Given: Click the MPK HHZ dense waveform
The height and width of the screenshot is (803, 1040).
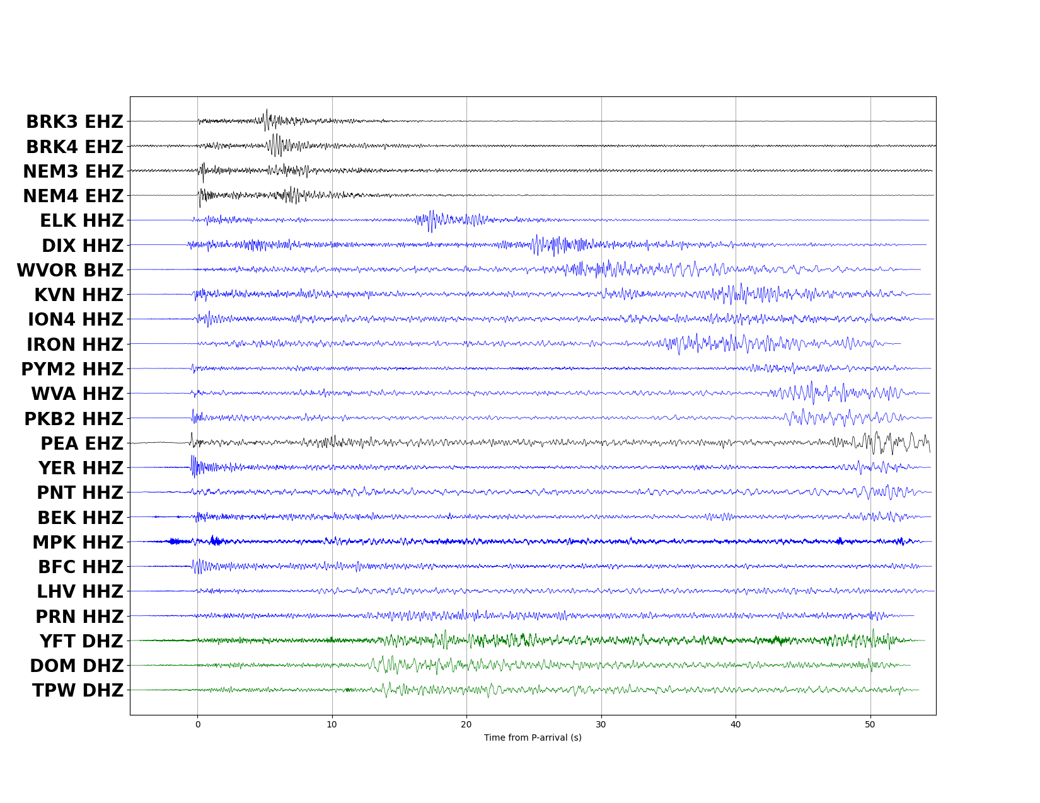Looking at the screenshot, I should [x=441, y=542].
